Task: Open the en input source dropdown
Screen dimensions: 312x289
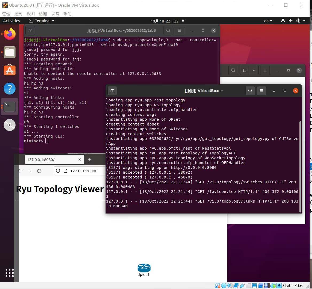Action: 268,21
